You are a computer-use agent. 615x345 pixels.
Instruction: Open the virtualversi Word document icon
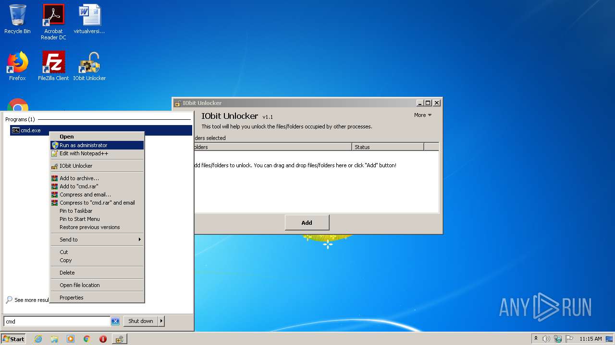tap(89, 20)
